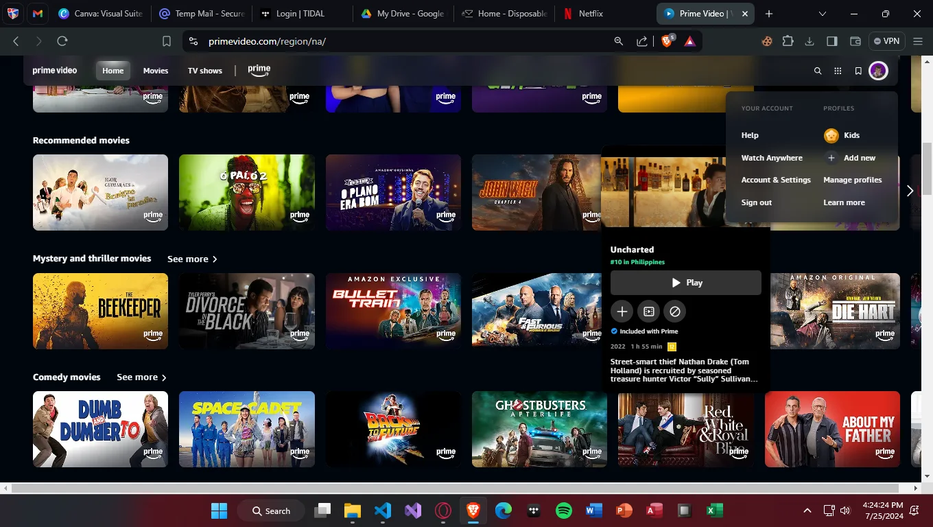Viewport: 933px width, 527px height.
Task: Toggle the browser sidebar panel icon
Action: (x=832, y=41)
